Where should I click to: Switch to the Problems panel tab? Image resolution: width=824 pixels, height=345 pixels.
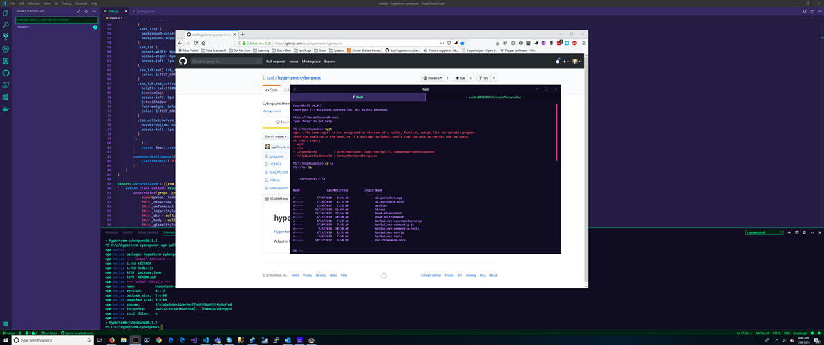pos(112,232)
